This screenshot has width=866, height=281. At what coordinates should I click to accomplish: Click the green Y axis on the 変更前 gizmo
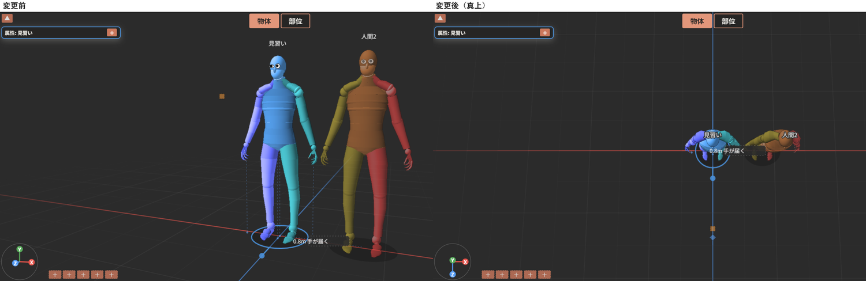pyautogui.click(x=20, y=249)
